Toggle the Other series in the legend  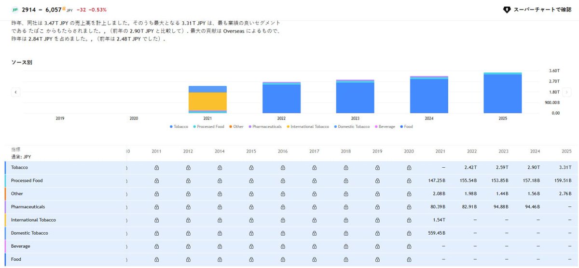click(x=236, y=127)
